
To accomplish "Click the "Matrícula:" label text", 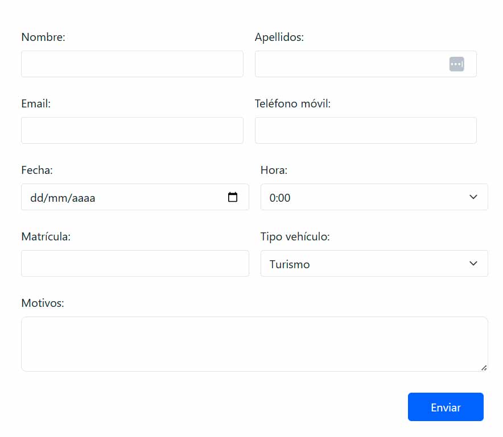I will coord(46,237).
